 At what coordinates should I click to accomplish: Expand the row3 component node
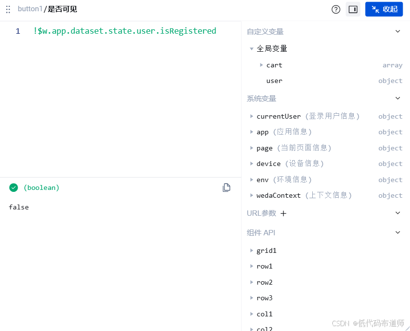tap(251, 298)
